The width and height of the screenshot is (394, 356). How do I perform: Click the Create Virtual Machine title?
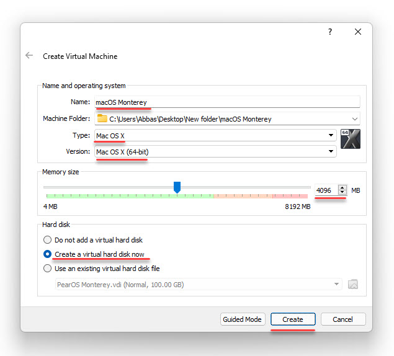80,56
